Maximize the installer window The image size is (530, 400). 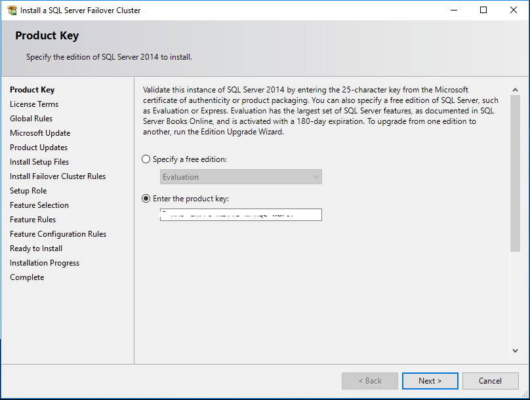coord(483,10)
